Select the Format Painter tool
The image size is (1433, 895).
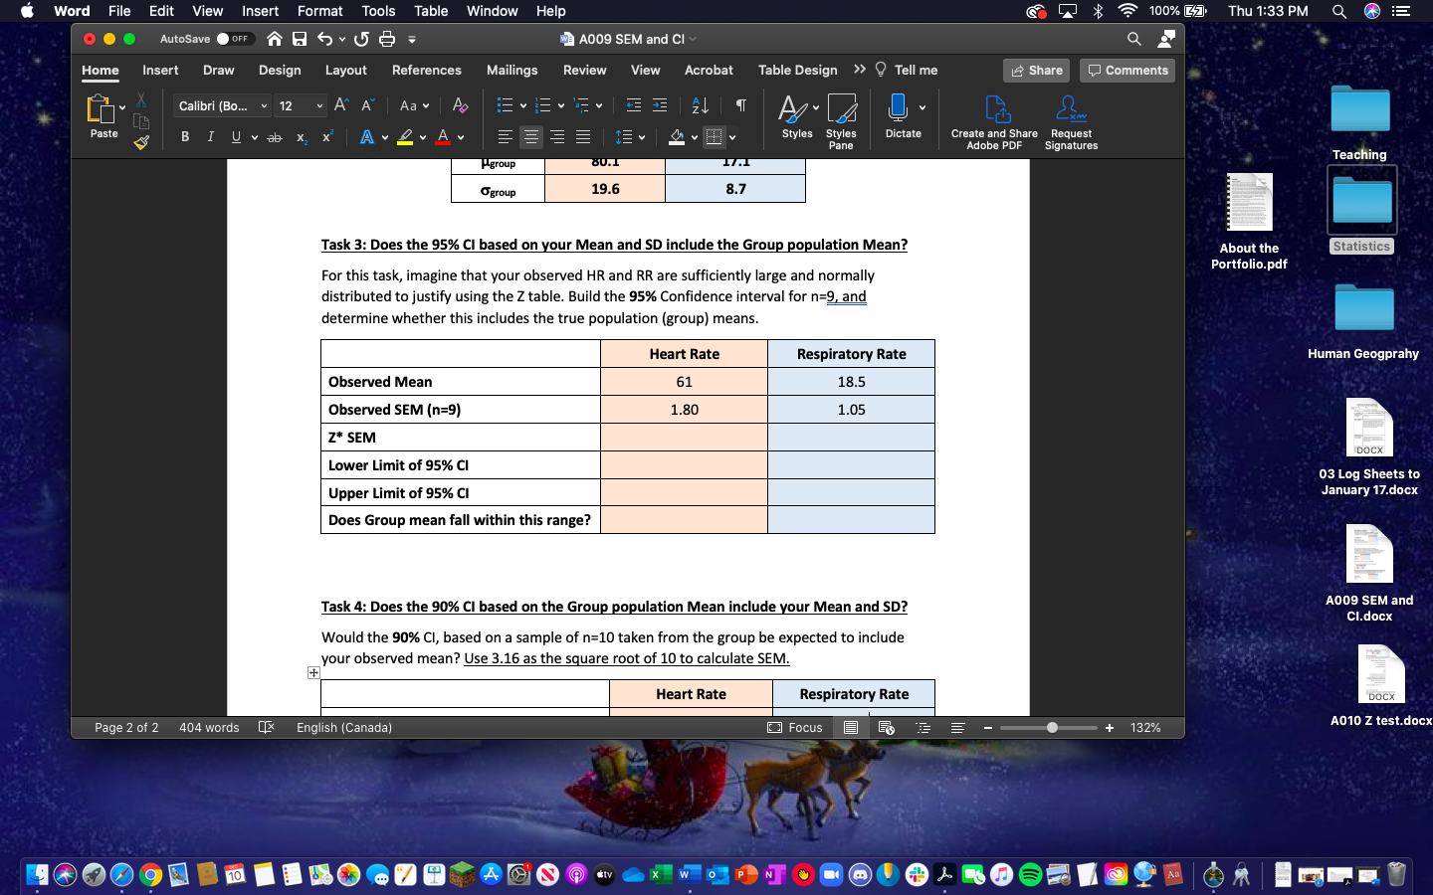click(141, 142)
